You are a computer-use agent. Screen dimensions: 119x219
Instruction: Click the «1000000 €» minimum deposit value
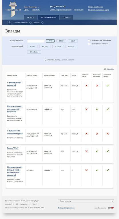pos(48,171)
